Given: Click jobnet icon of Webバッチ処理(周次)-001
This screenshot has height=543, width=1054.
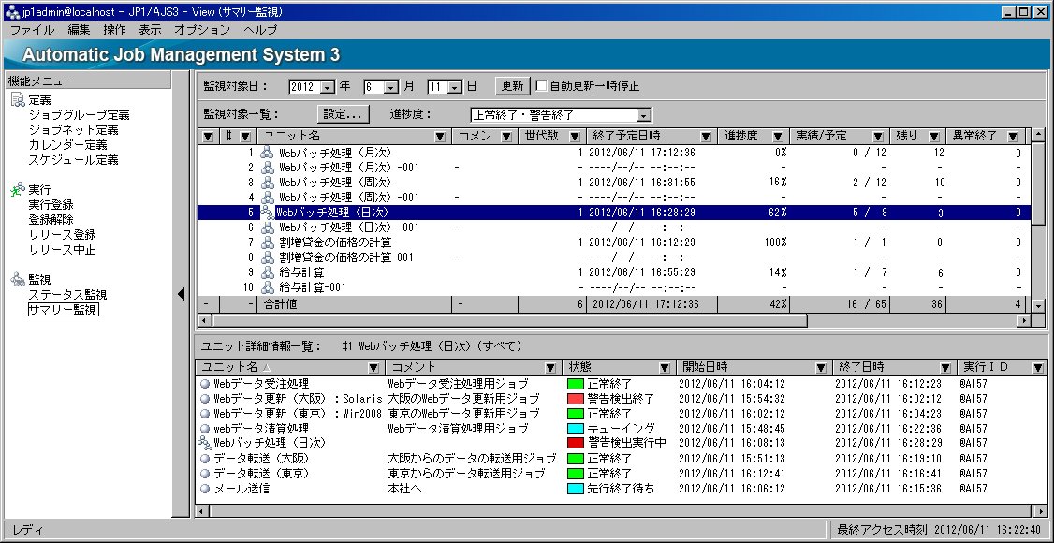Looking at the screenshot, I should click(268, 198).
